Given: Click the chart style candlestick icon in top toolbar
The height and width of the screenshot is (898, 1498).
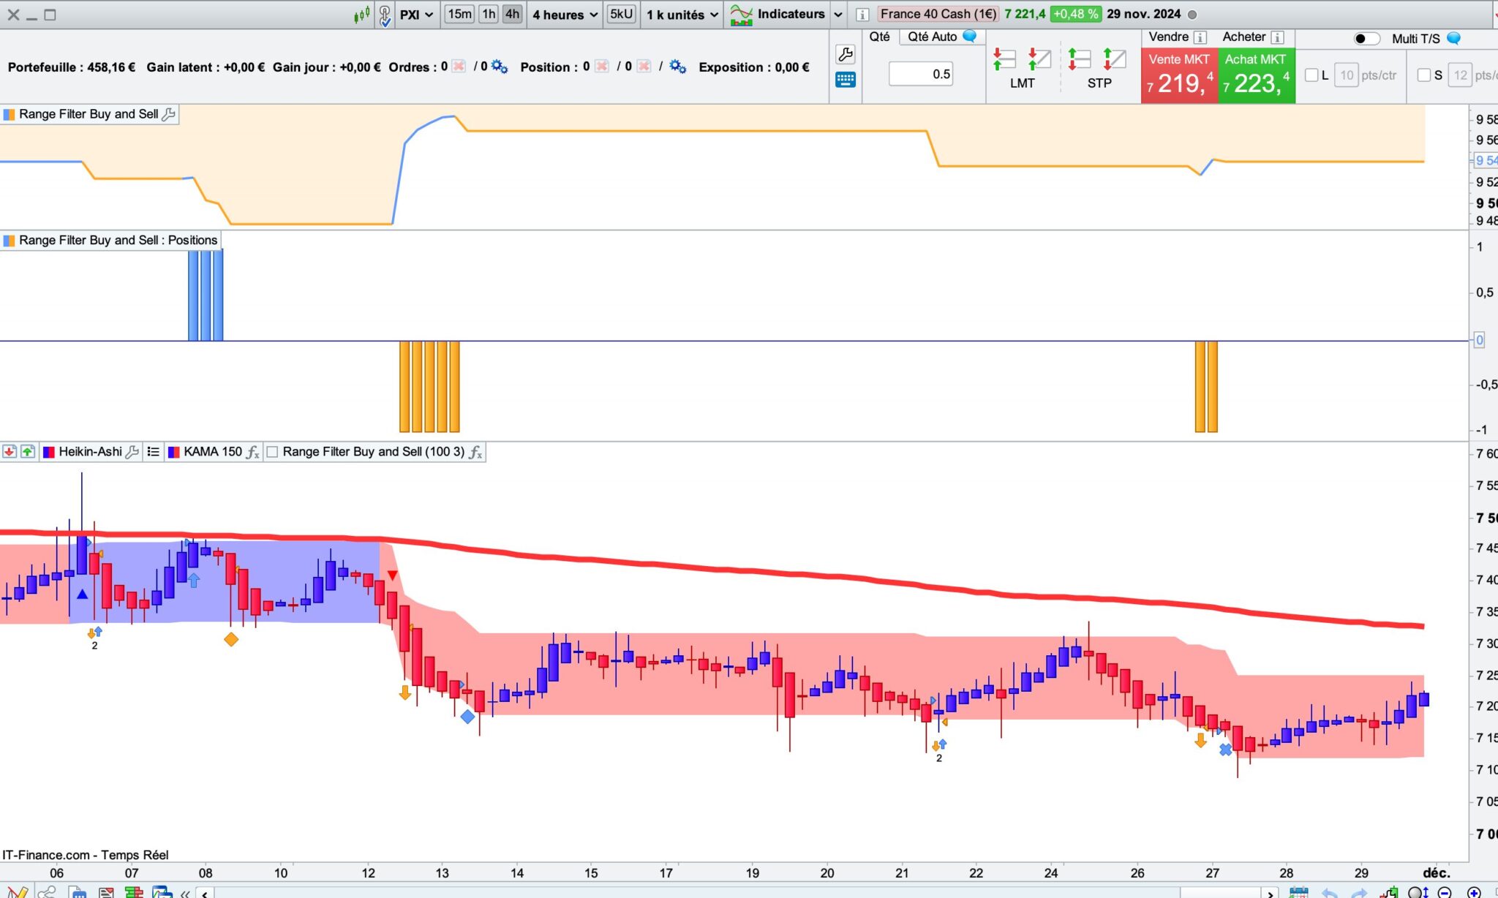Looking at the screenshot, I should (362, 15).
